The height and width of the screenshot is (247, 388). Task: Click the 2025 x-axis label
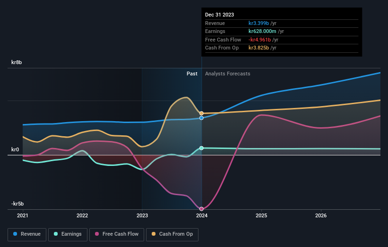pos(261,215)
